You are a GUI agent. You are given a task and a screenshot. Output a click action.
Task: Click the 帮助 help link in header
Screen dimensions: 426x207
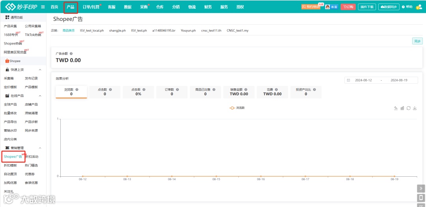(407, 7)
